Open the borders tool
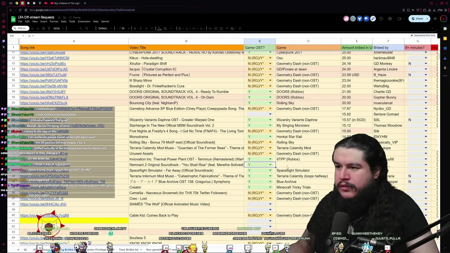This screenshot has height=253, width=450. click(x=165, y=28)
